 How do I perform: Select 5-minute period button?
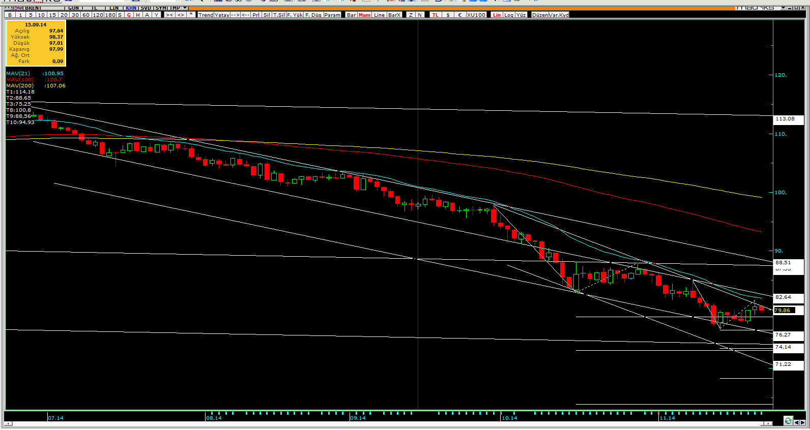(x=31, y=15)
